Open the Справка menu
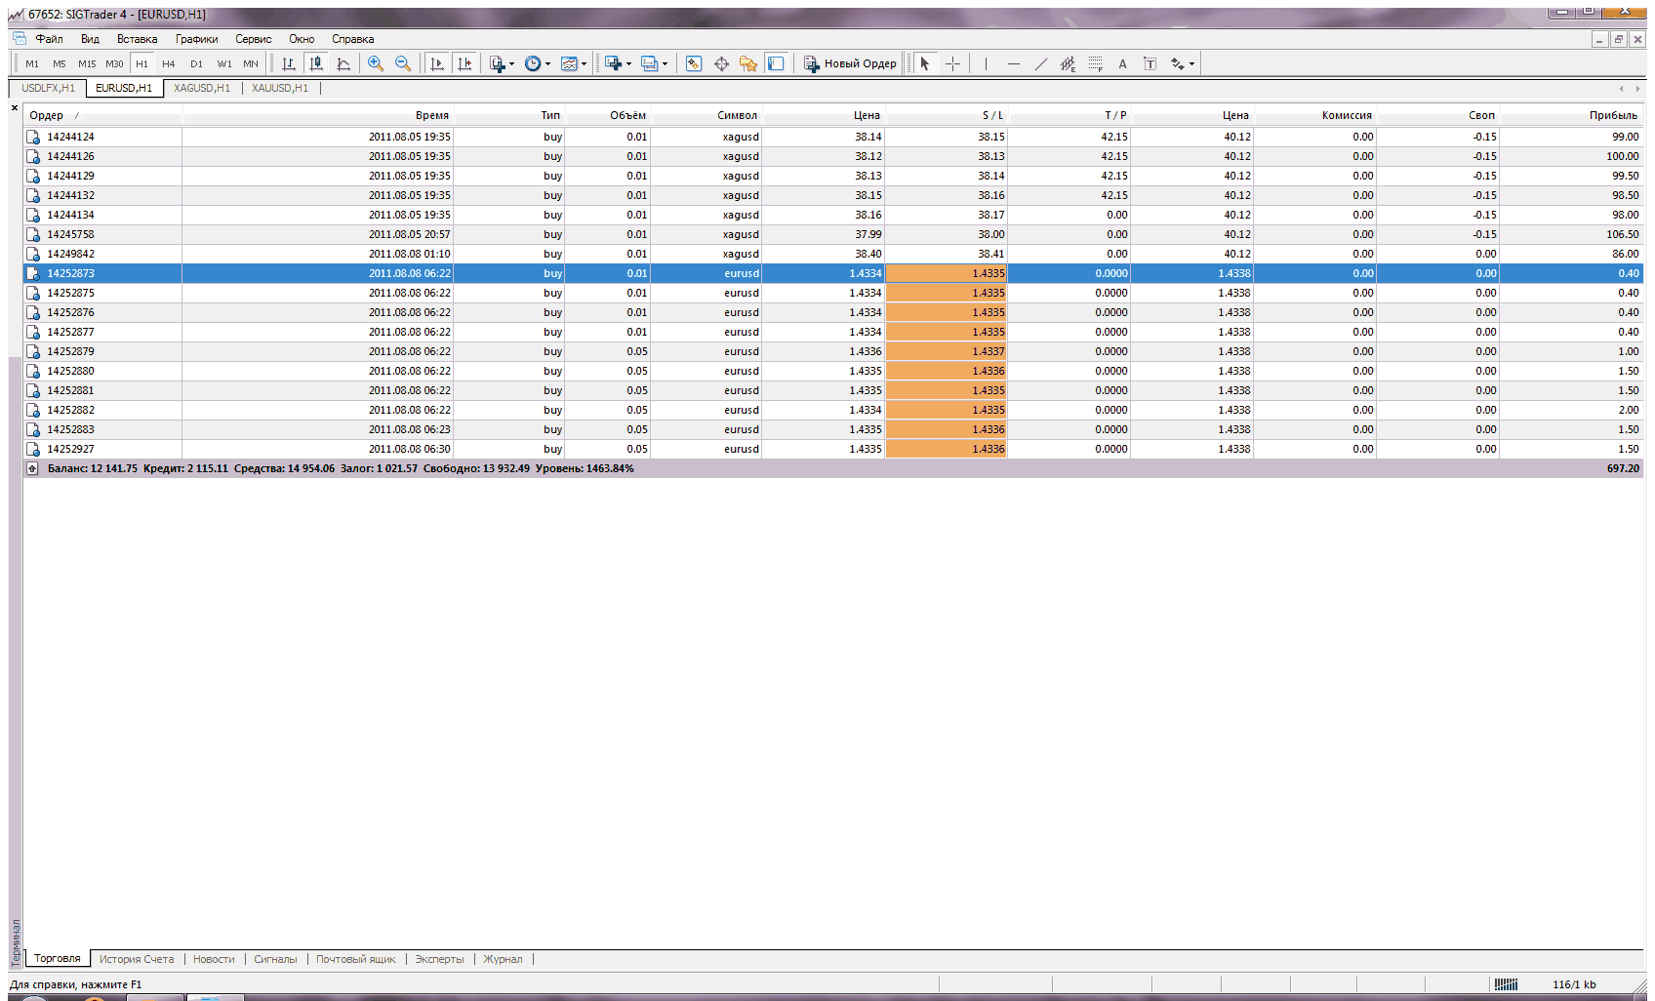1655x1001 pixels. [x=352, y=39]
